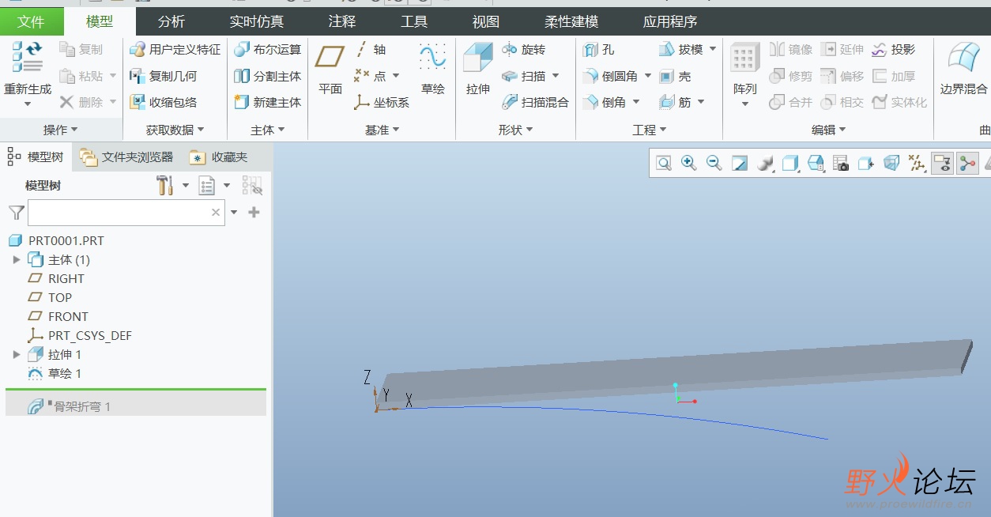Switch to the 柔性建模 ribbon tab

coord(571,21)
